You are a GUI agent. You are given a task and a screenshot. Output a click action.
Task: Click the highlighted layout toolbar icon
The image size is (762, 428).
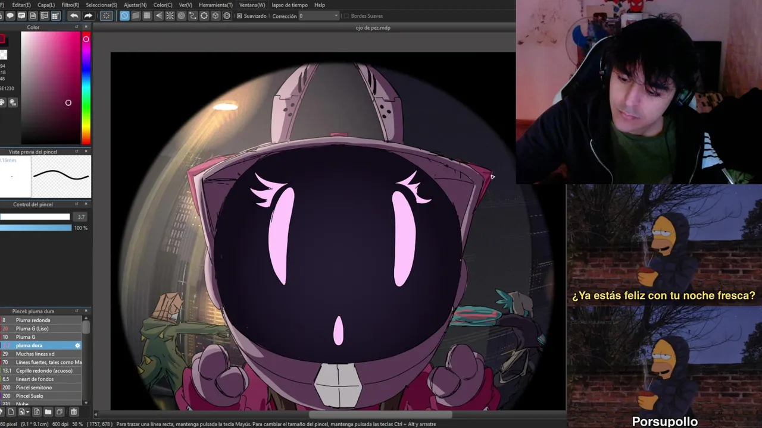pyautogui.click(x=55, y=16)
